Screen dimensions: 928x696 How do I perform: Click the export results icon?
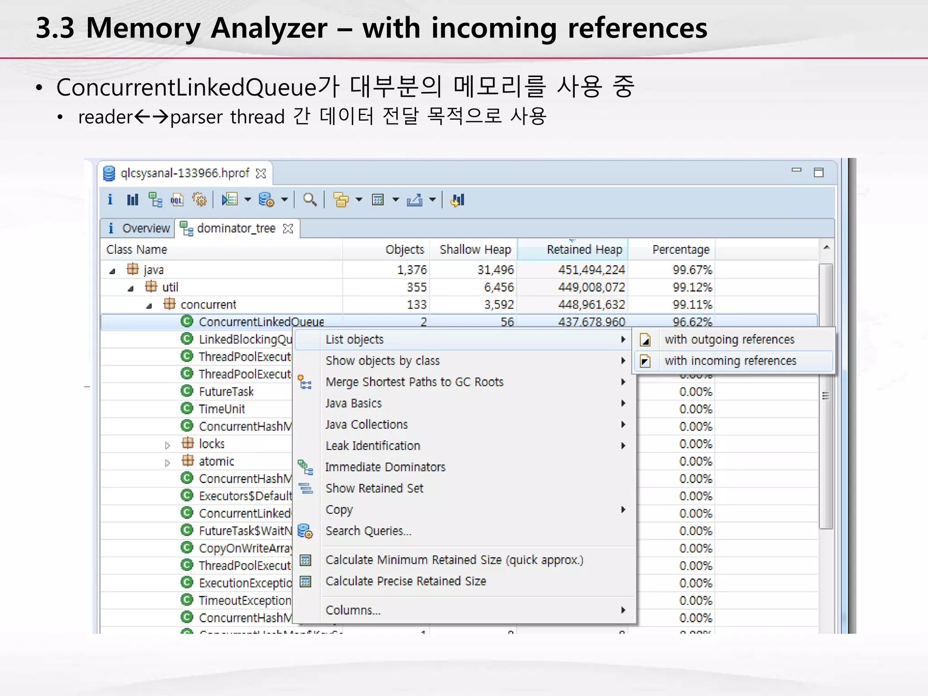pos(415,199)
